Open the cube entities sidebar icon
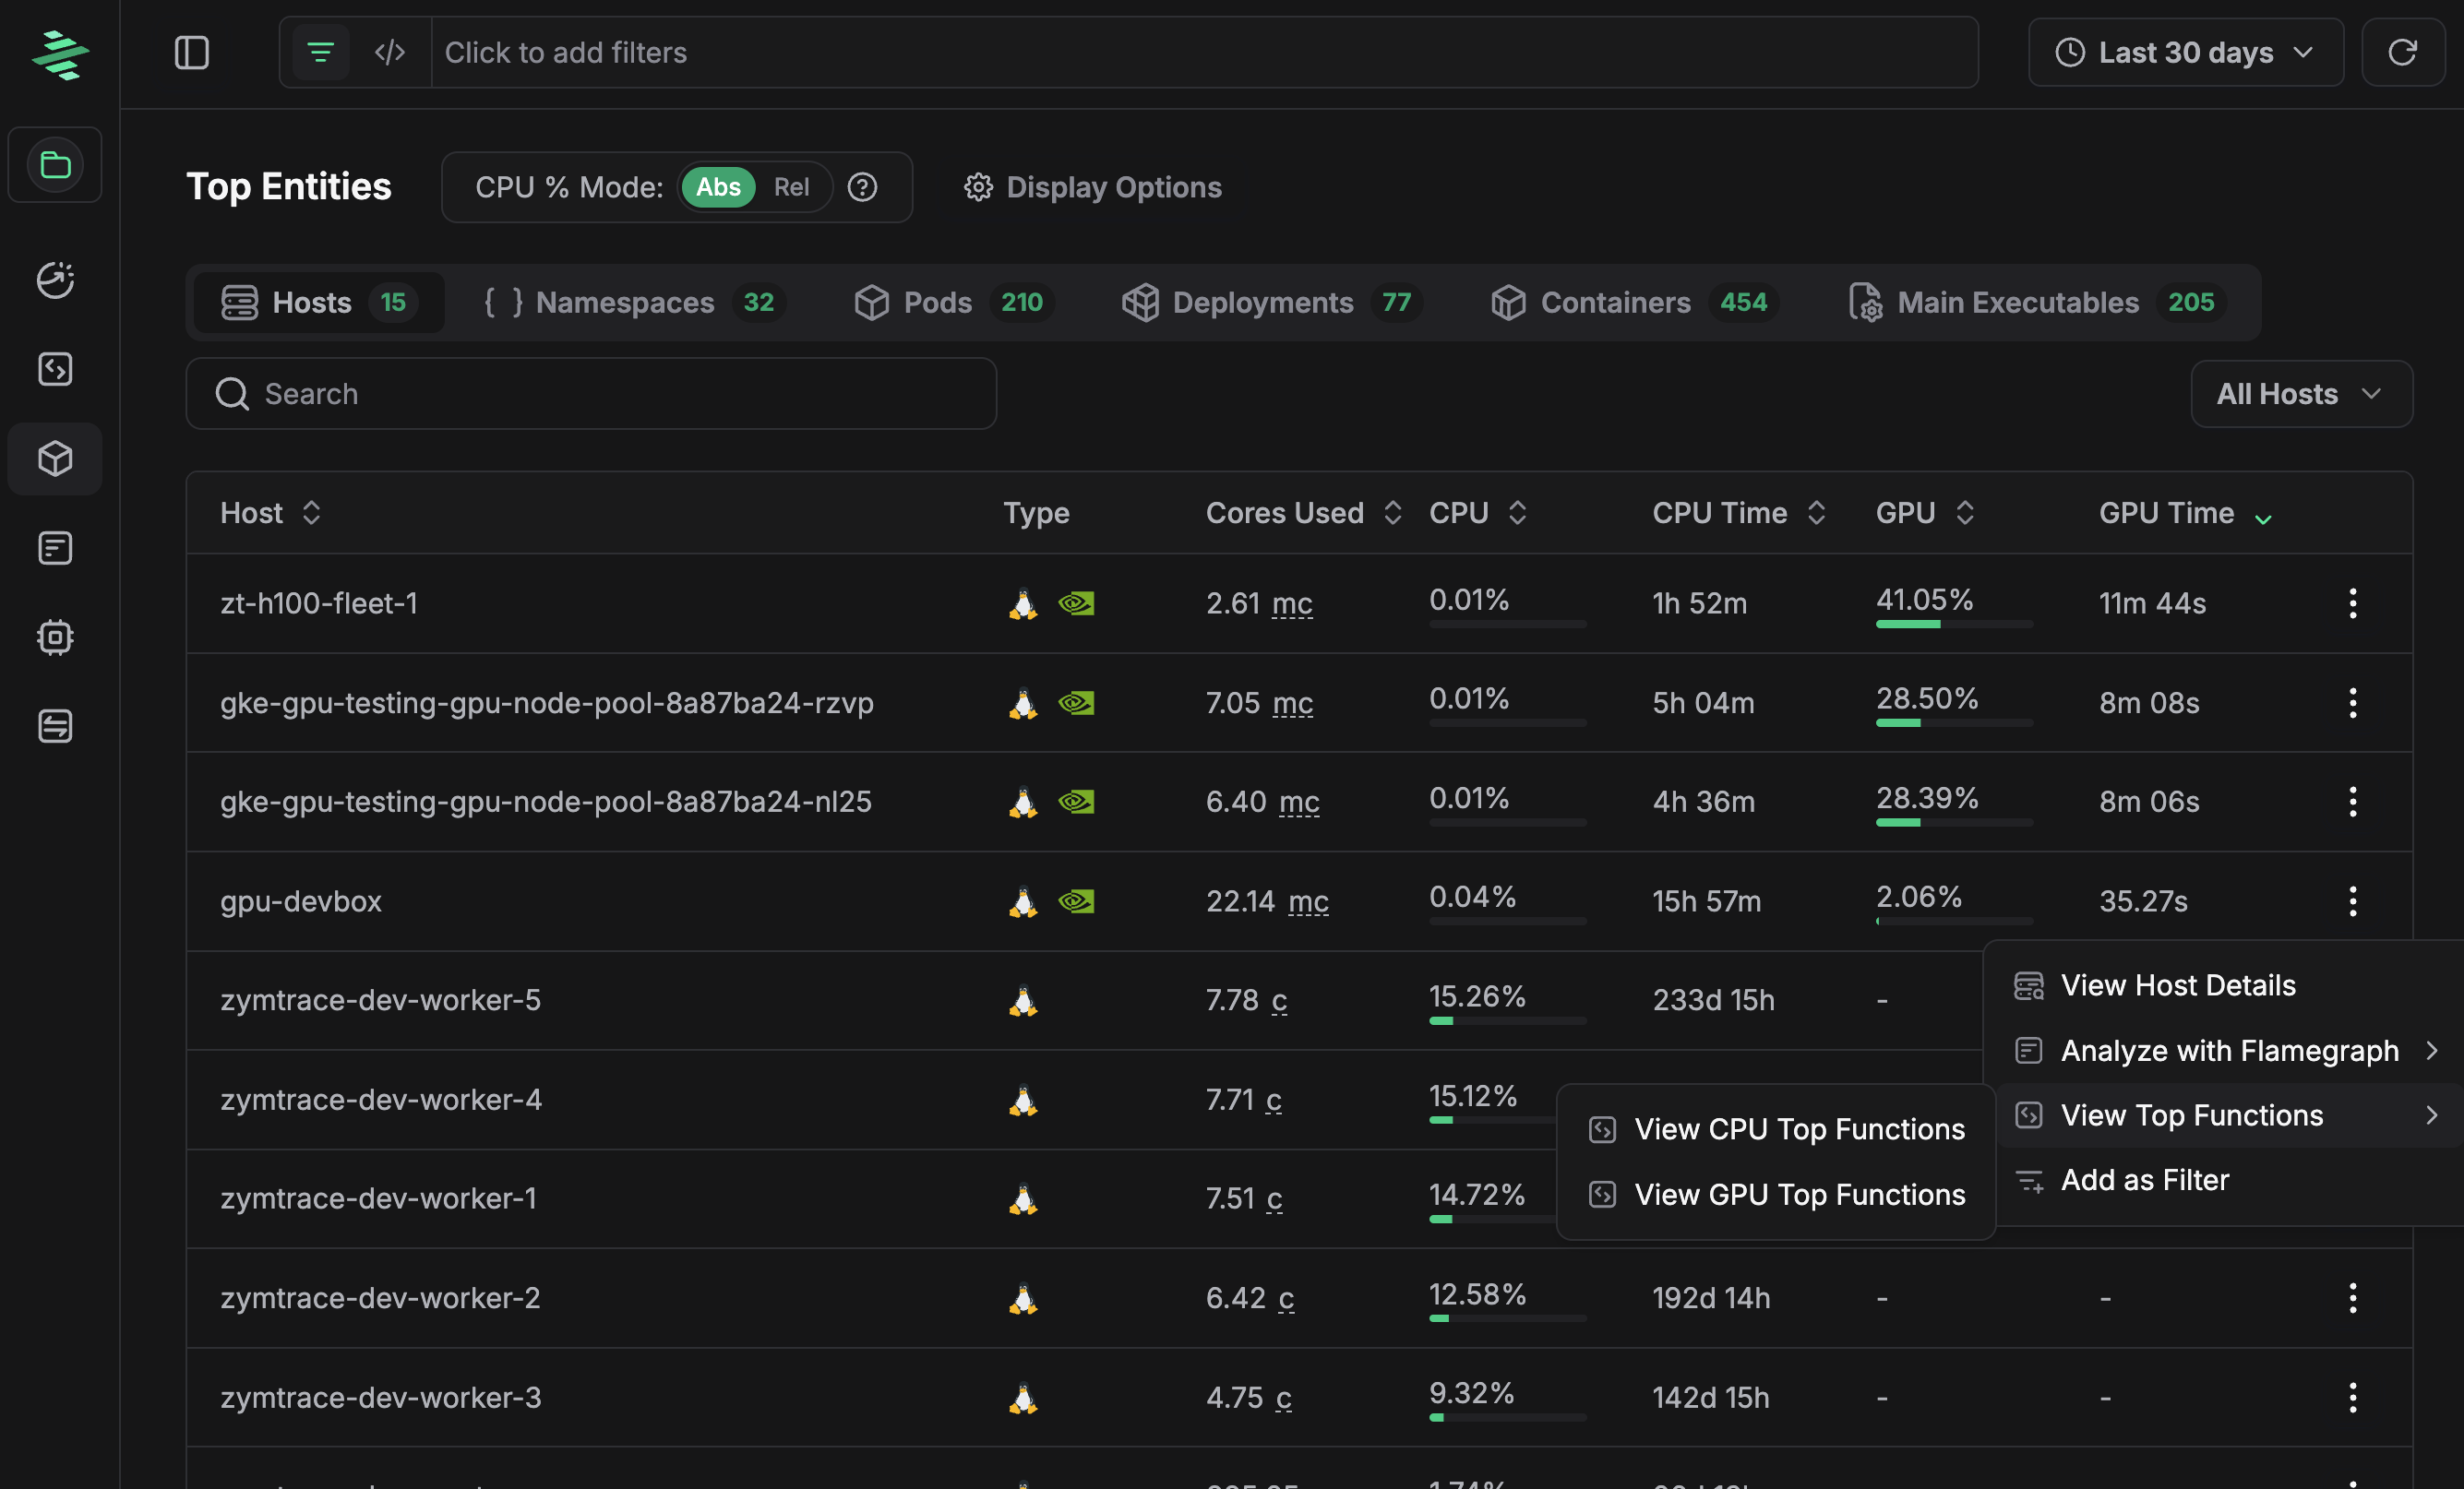 coord(55,459)
